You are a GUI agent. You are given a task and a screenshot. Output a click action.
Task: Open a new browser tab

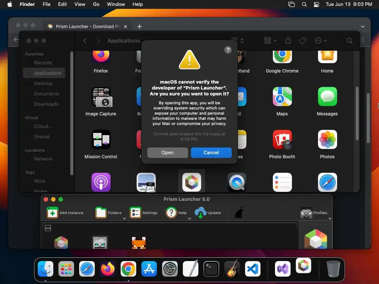[140, 27]
